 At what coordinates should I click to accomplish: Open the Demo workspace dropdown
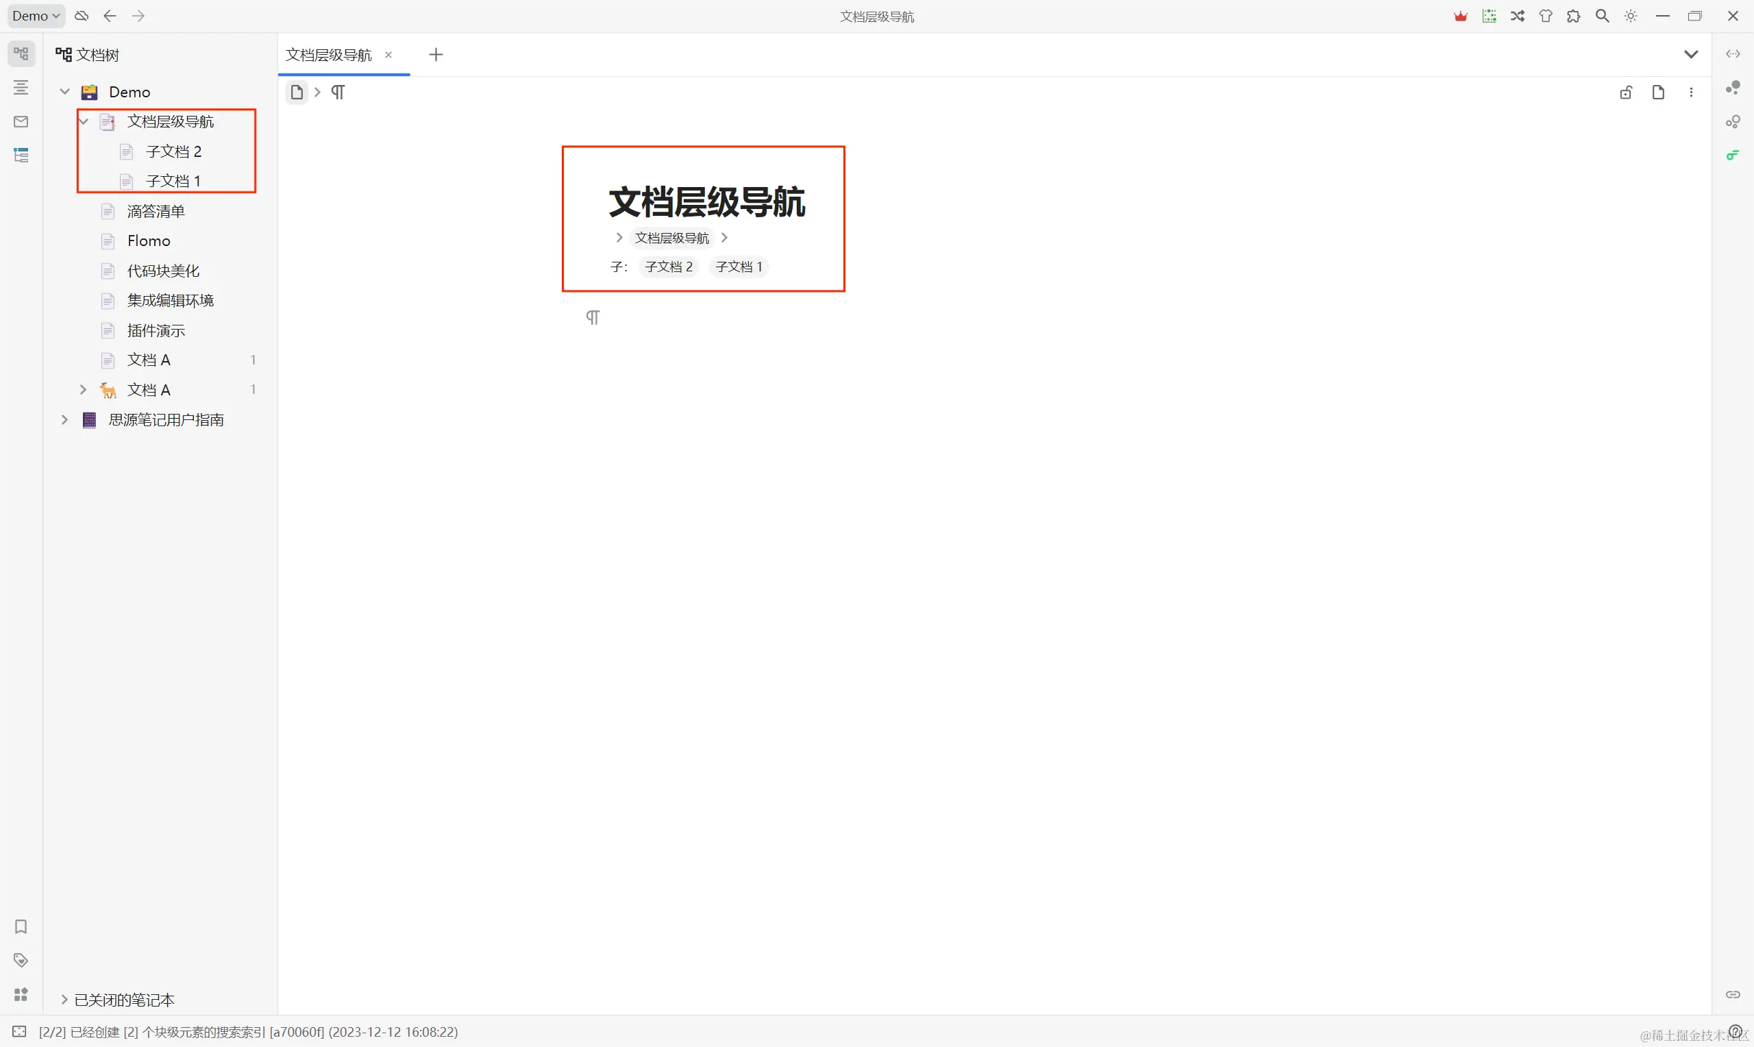click(36, 16)
